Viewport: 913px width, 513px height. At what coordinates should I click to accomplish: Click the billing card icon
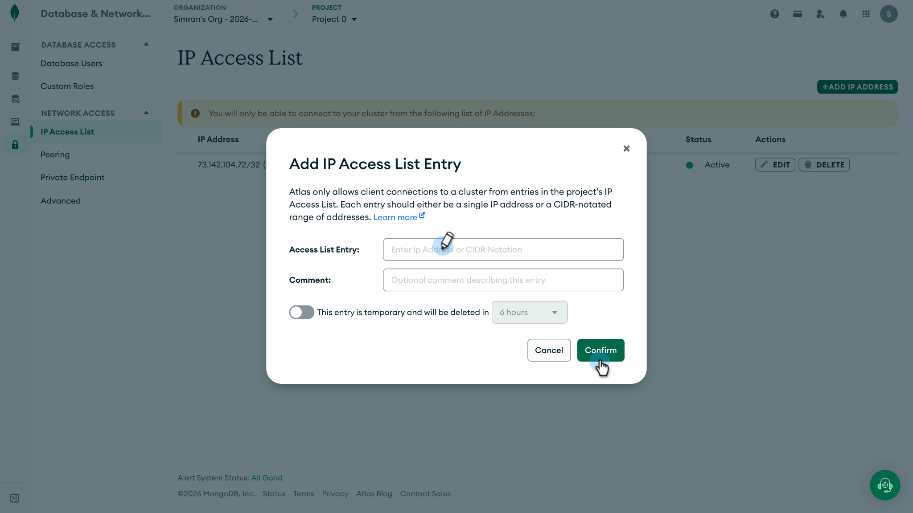point(798,14)
